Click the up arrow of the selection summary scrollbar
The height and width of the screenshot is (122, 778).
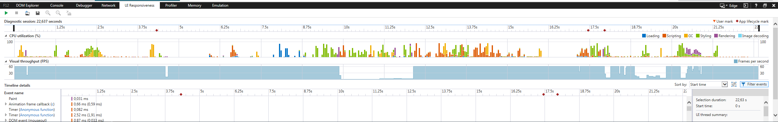pyautogui.click(x=766, y=103)
